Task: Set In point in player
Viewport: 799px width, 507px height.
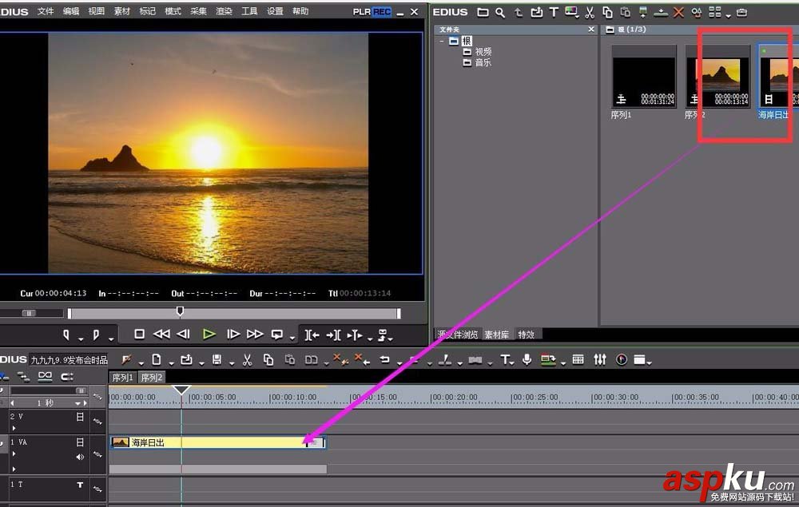Action: pyautogui.click(x=66, y=335)
